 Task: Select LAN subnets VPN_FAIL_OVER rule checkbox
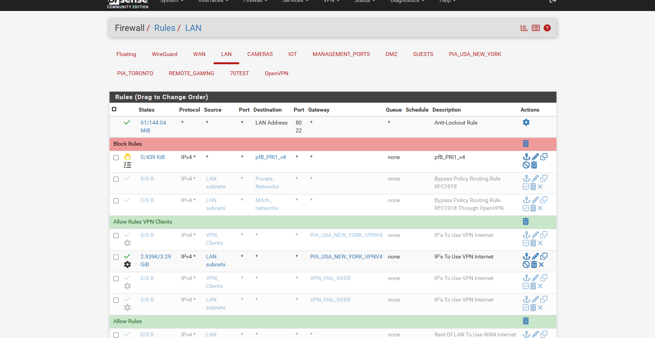pos(116,300)
